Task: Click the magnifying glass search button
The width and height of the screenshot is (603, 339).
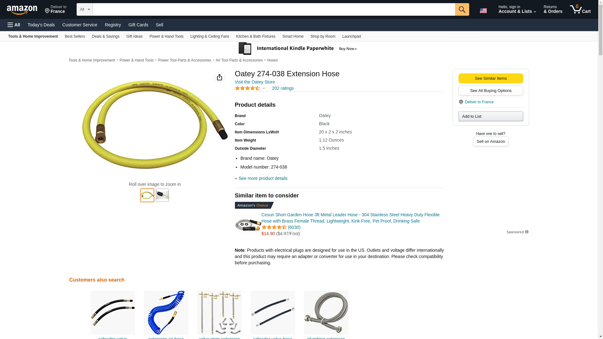Action: pos(462,9)
